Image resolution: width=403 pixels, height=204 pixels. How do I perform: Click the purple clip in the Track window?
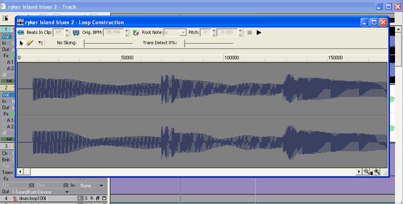[x=252, y=185]
